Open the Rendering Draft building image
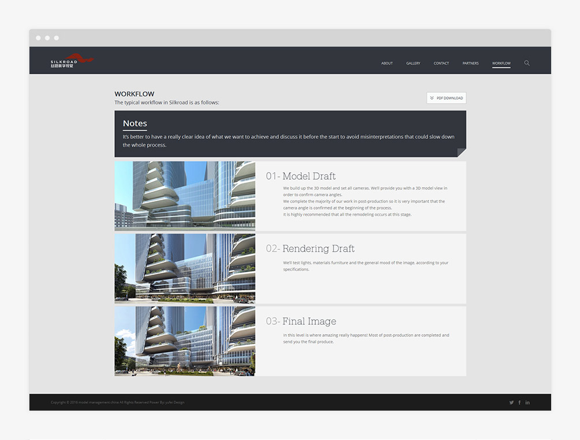The image size is (580, 440). 185,268
